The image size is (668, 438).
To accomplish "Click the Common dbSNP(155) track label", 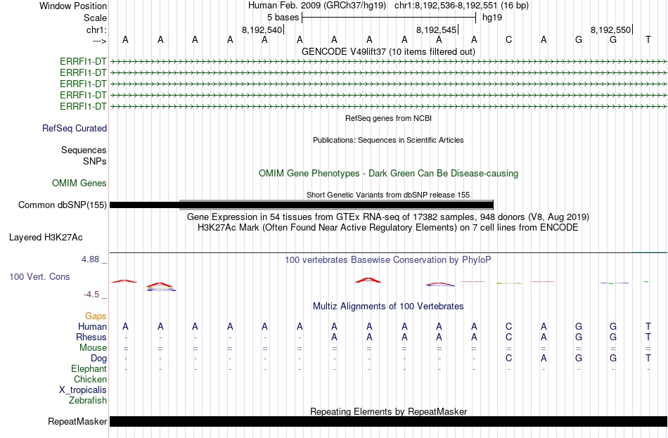I will pyautogui.click(x=63, y=205).
